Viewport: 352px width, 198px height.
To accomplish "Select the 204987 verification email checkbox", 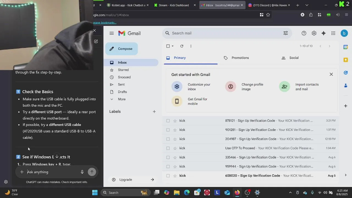I will tap(168, 139).
